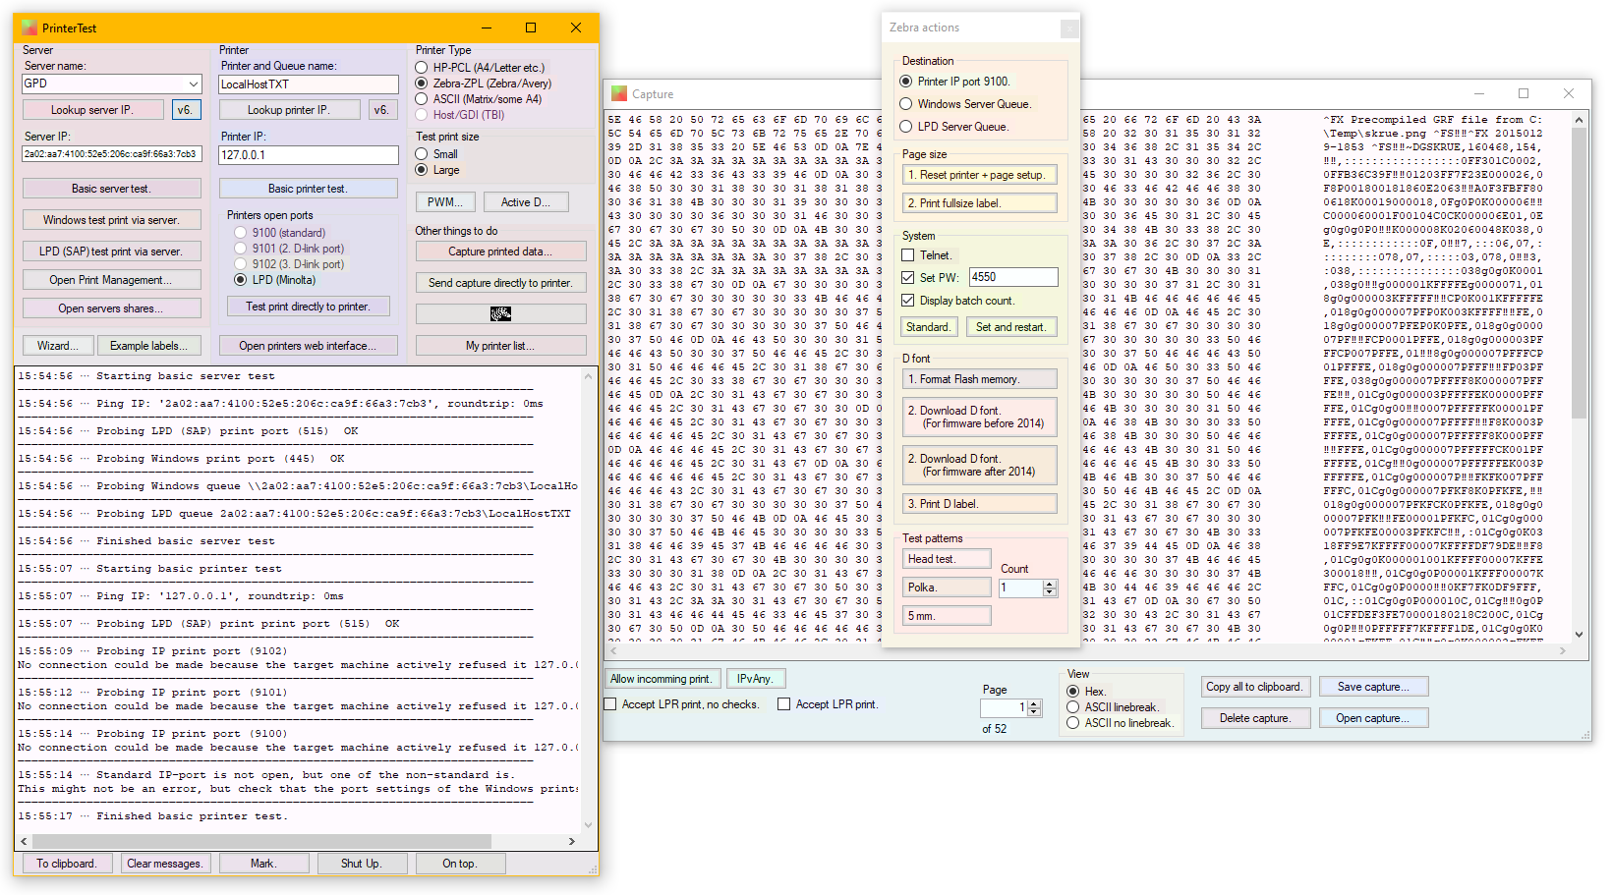Click Open printers web interface

[x=309, y=346]
